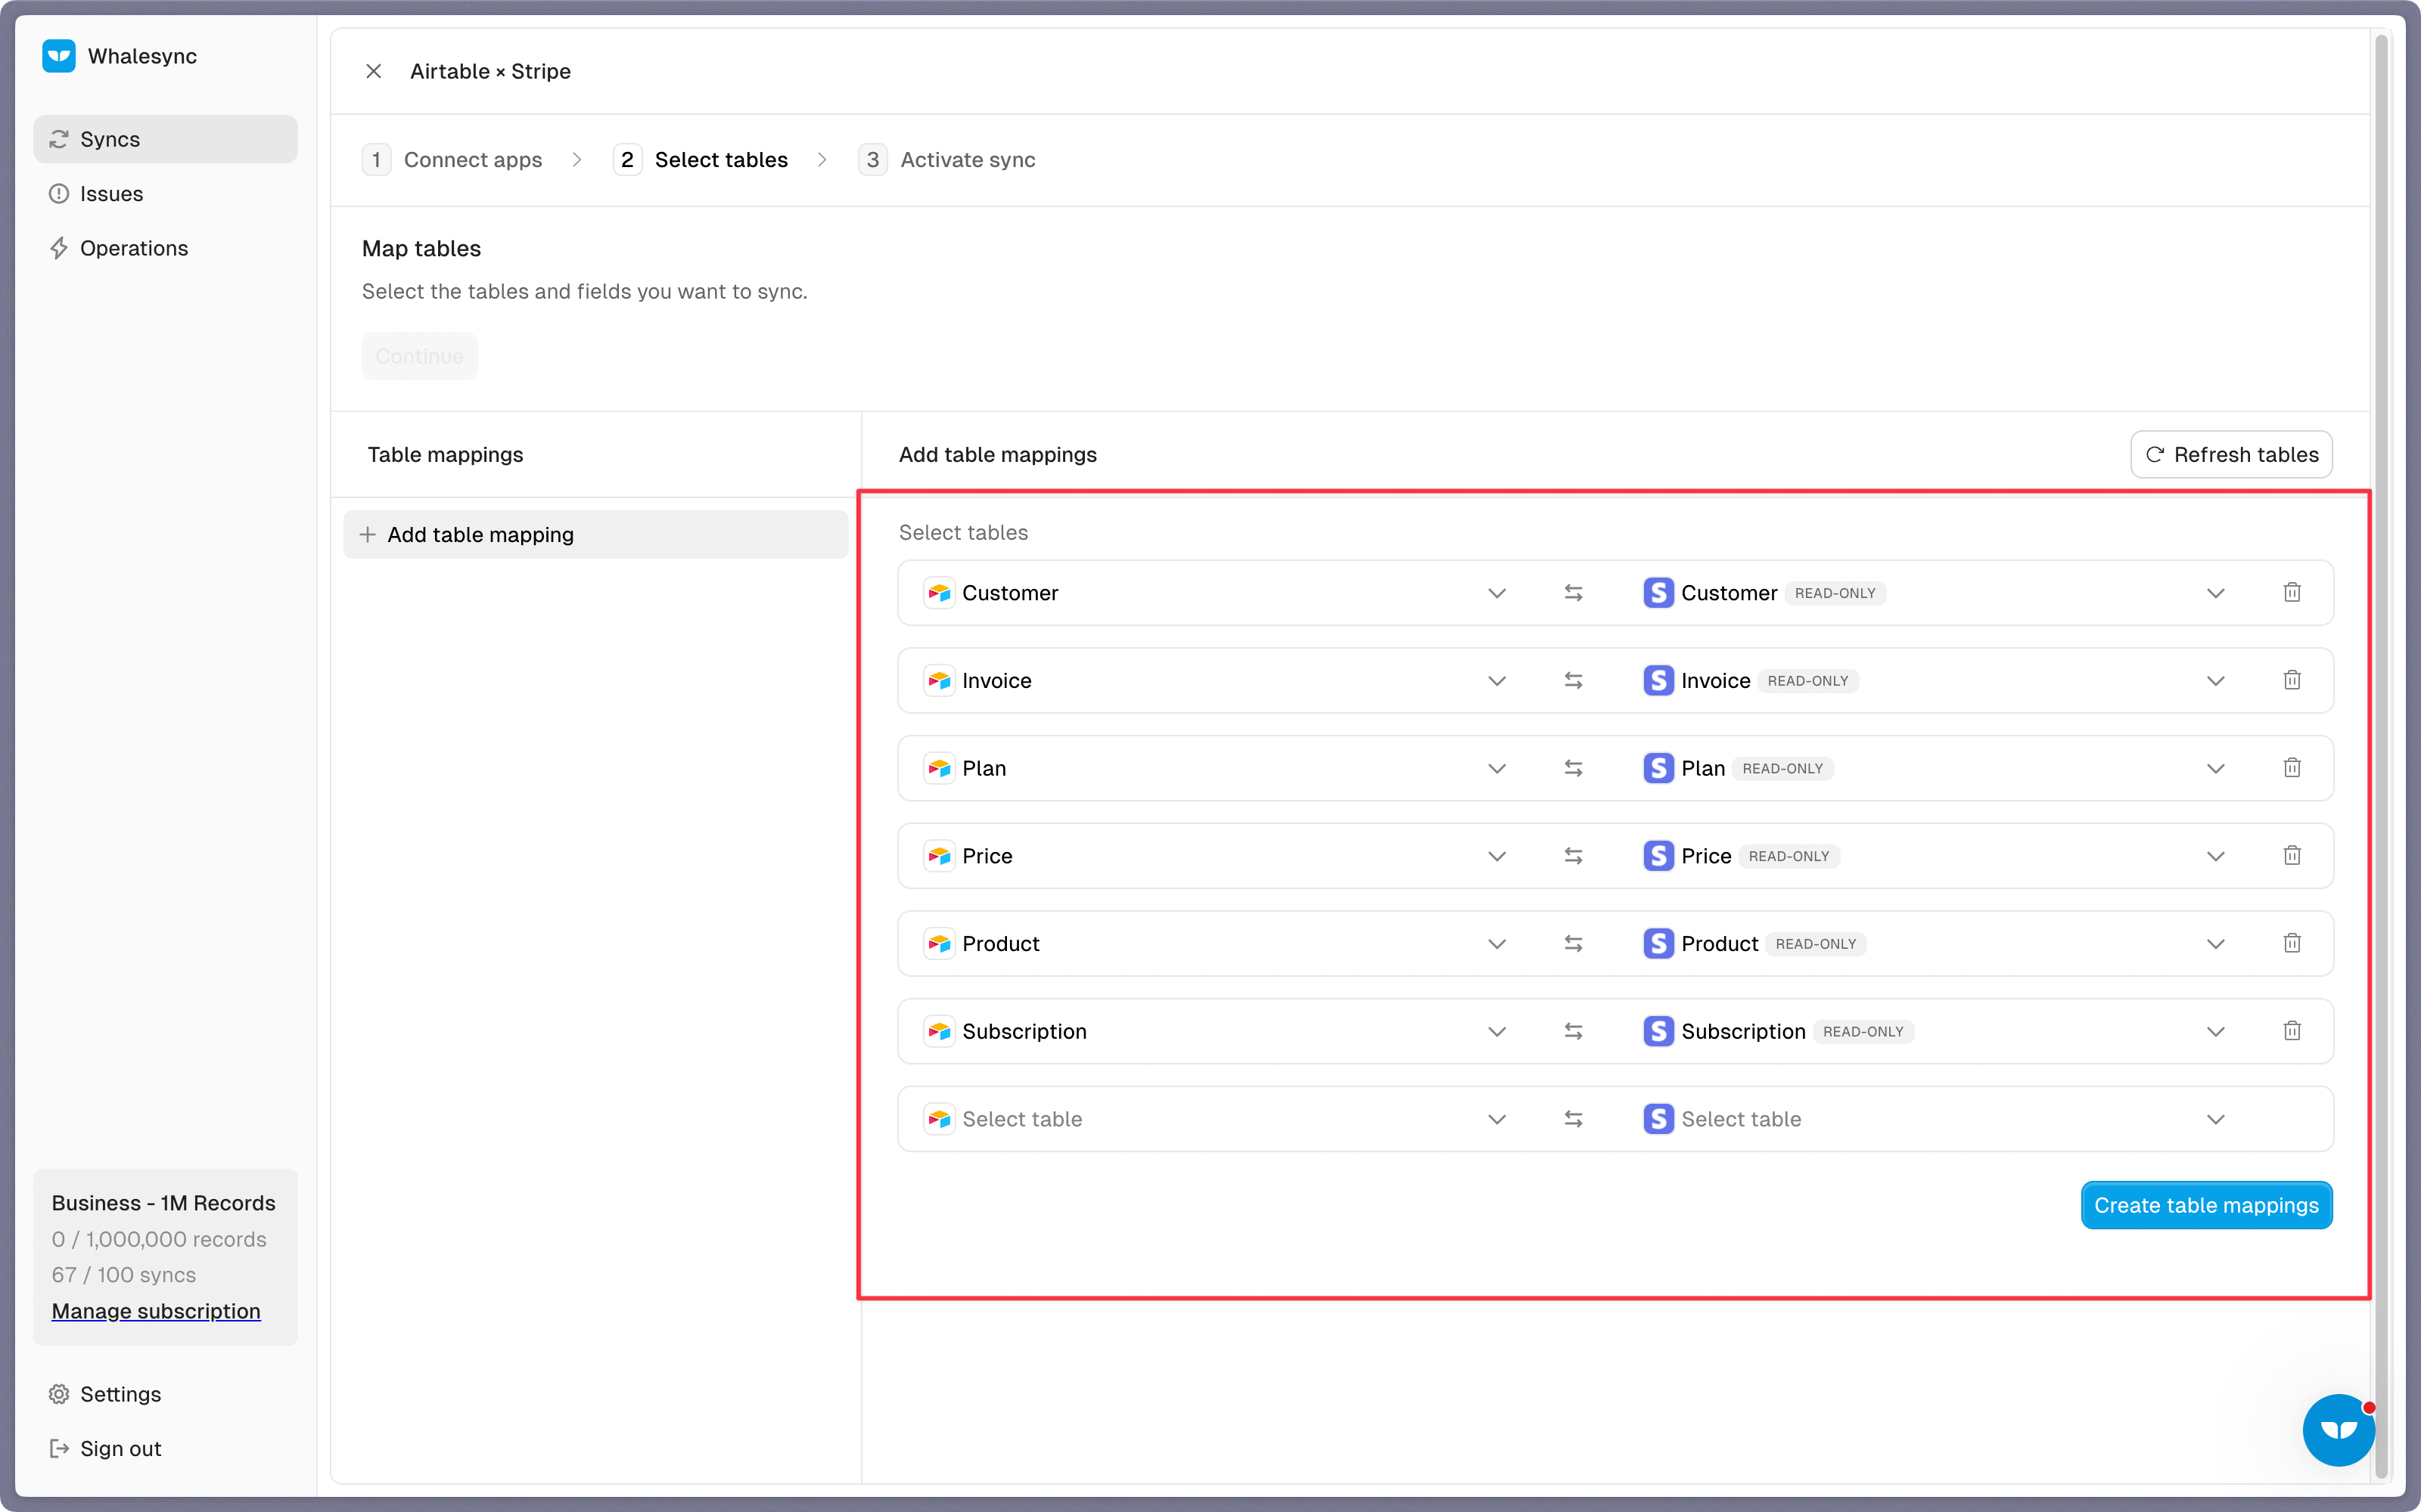Screen dimensions: 2421x1512
Task: Click sync direction arrows in empty Select table row
Action: 1574,1119
